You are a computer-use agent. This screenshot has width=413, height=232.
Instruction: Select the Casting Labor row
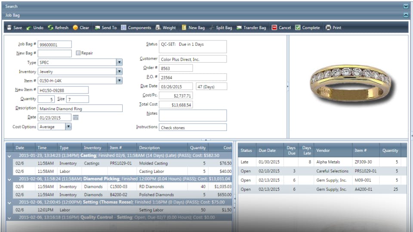click(123, 171)
